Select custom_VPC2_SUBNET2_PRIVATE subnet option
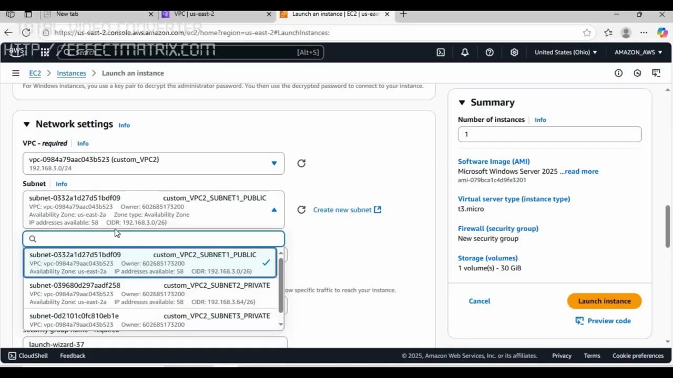Viewport: 673px width, 378px height. 150,293
